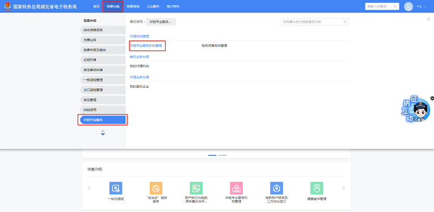This screenshot has width=434, height=212.
Task: Expand the account dropdown arrow
Action: click(x=425, y=7)
